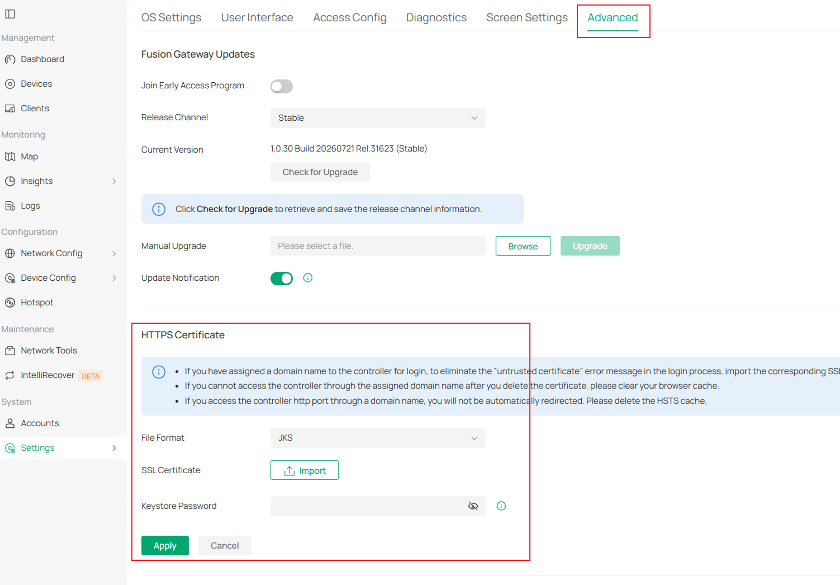
Task: Click Check for Upgrade button
Action: pyautogui.click(x=320, y=172)
